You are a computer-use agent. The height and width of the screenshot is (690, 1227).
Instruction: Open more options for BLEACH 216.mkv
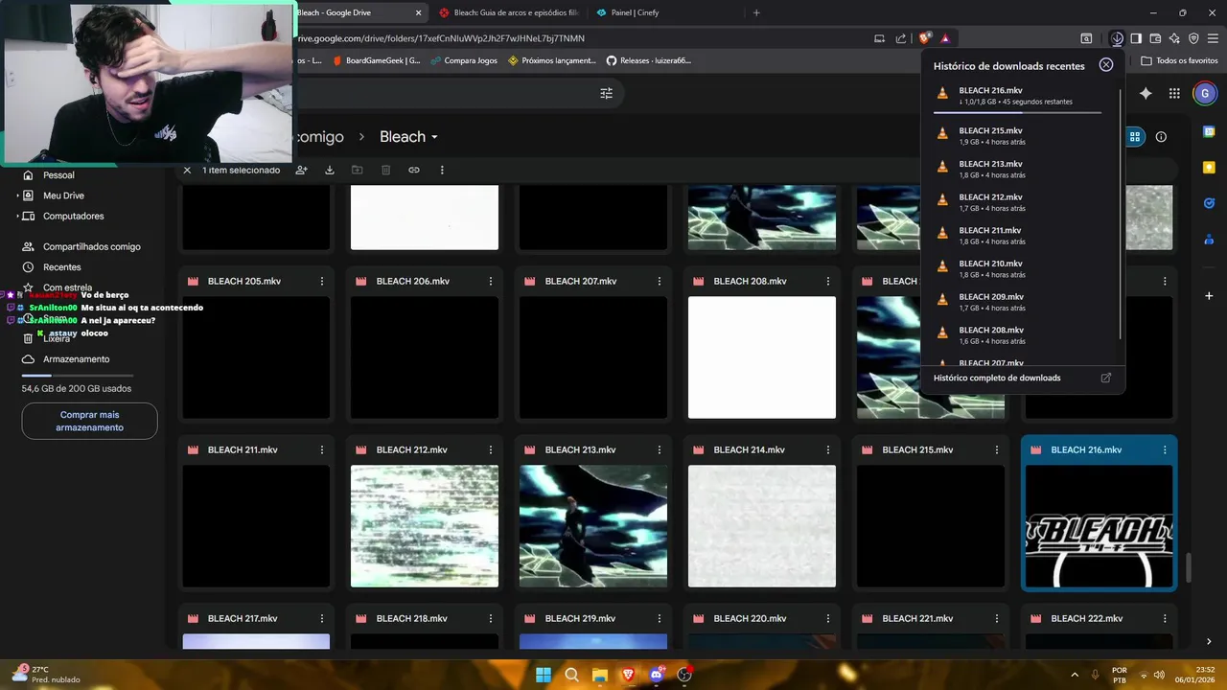(x=1166, y=449)
